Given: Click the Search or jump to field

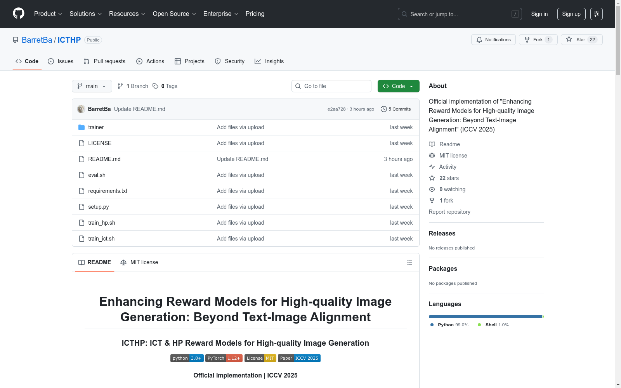Looking at the screenshot, I should click(460, 14).
